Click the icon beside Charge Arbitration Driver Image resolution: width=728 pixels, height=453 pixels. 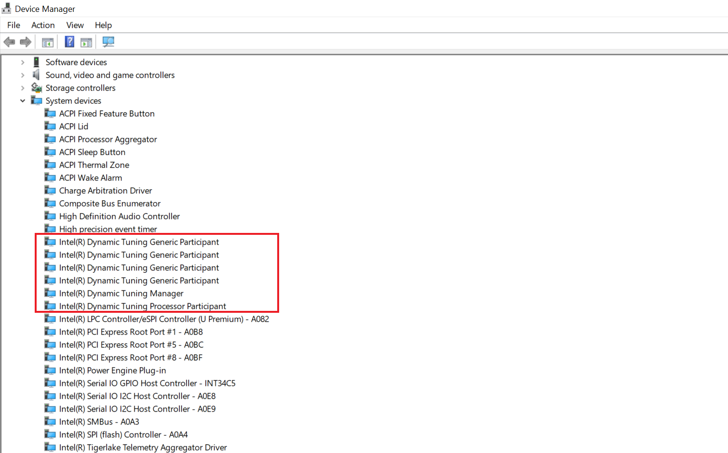[x=50, y=190]
